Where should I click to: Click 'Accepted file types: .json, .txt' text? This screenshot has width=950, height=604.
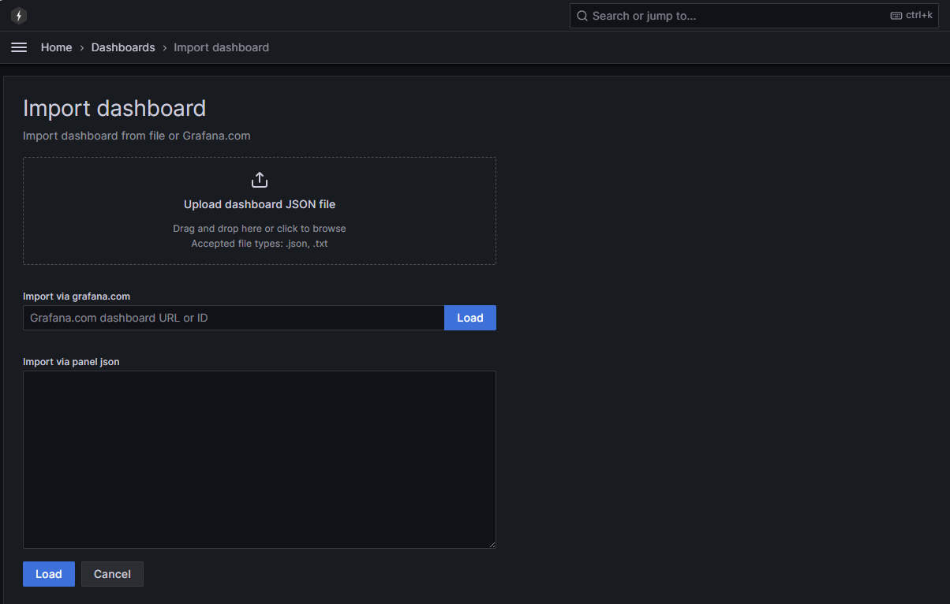260,244
